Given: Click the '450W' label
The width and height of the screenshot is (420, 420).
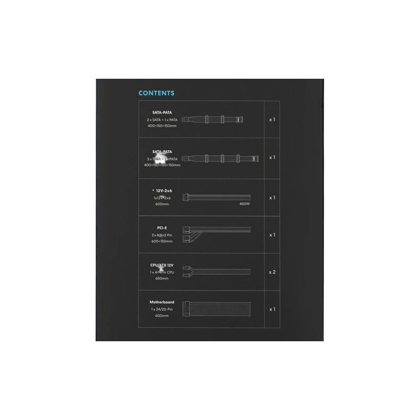Looking at the screenshot, I should point(245,204).
